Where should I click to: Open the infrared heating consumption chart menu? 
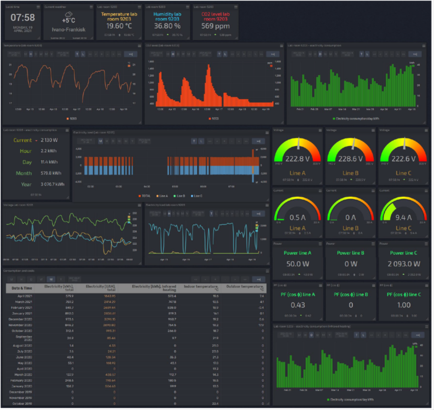427,327
